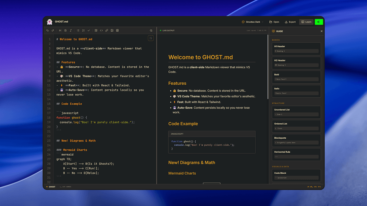Screen dimensions: 367x206
Task: Insert the H2 Header snippet from guide
Action: (x=296, y=63)
